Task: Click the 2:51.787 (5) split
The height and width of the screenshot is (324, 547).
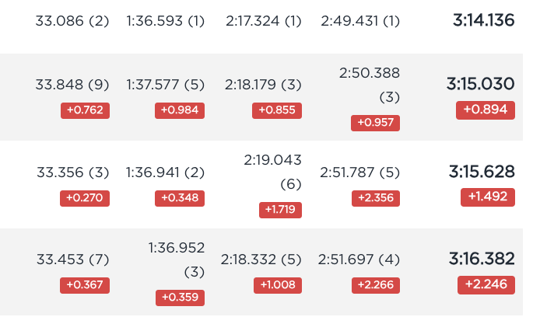Action: click(359, 172)
